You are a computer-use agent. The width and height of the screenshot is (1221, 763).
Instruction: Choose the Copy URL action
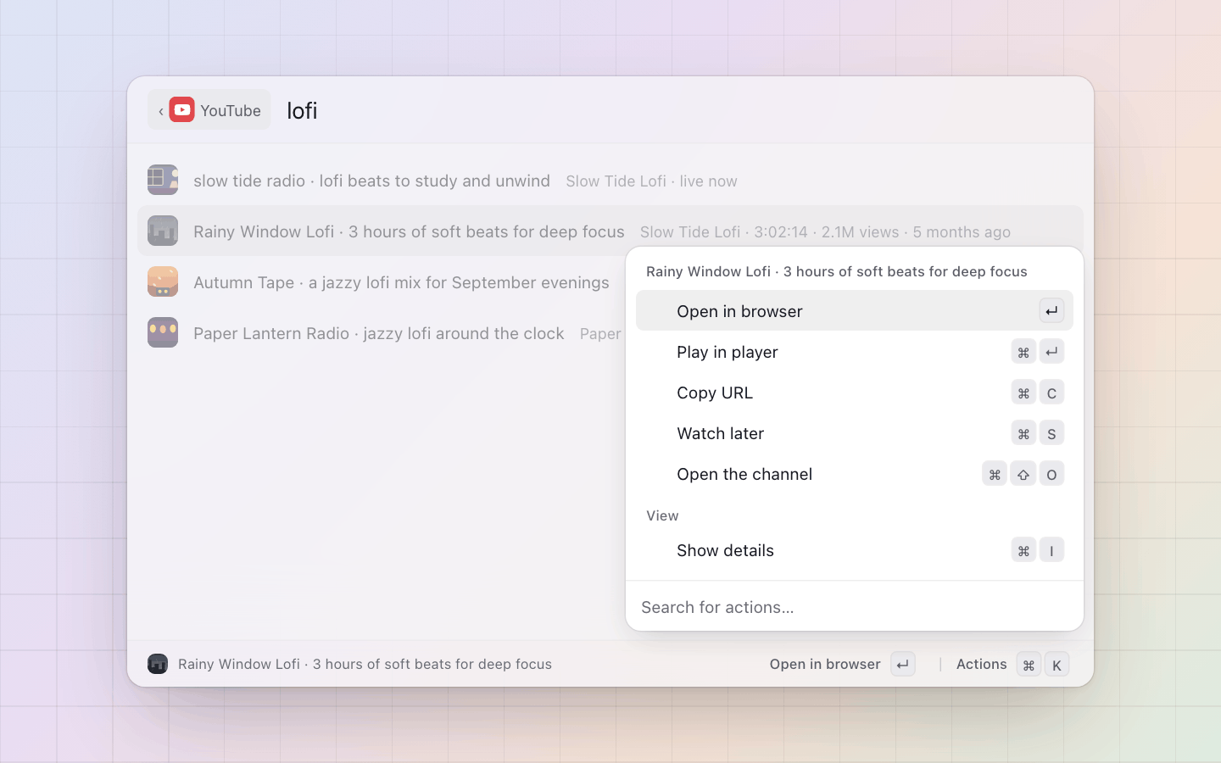pos(855,393)
